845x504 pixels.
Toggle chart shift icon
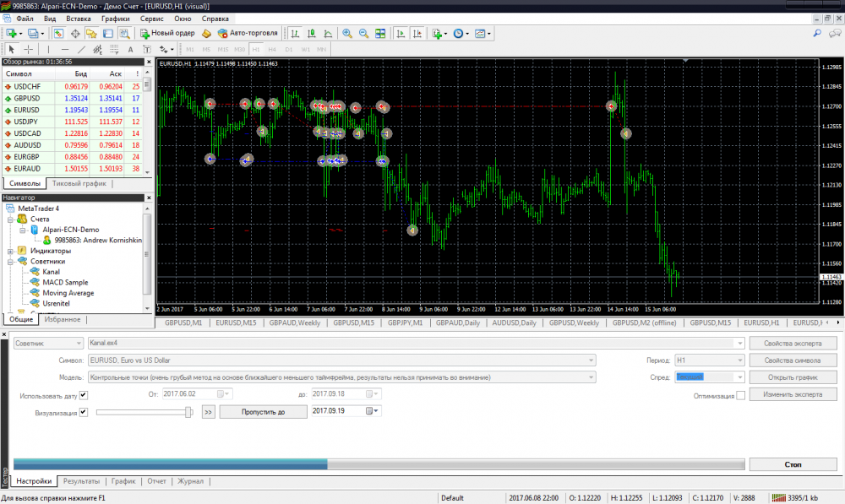pos(417,34)
